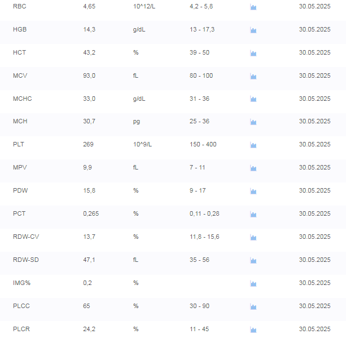
Task: Click the PCT reference range 0,11 - 0,28
Action: (x=204, y=213)
